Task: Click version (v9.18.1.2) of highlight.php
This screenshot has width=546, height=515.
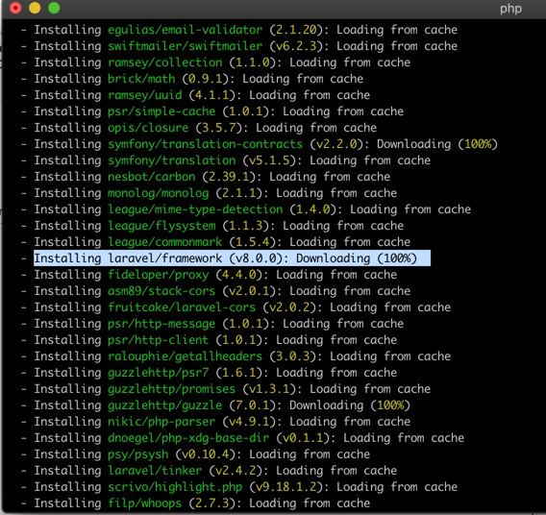Action: (x=286, y=487)
